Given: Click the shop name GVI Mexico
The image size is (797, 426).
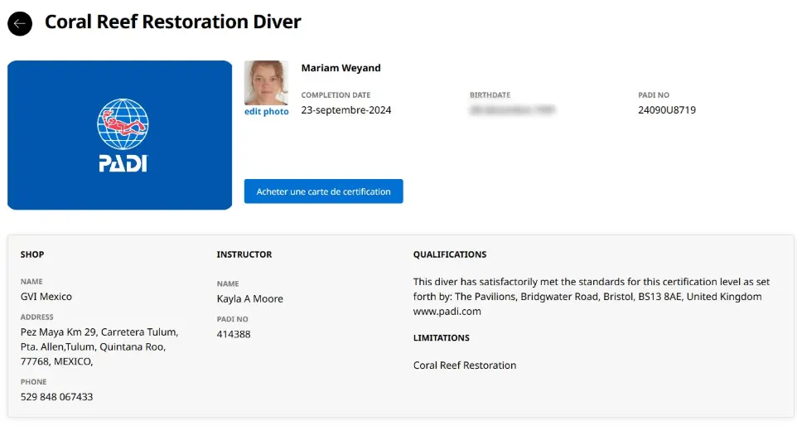Looking at the screenshot, I should click(x=46, y=297).
